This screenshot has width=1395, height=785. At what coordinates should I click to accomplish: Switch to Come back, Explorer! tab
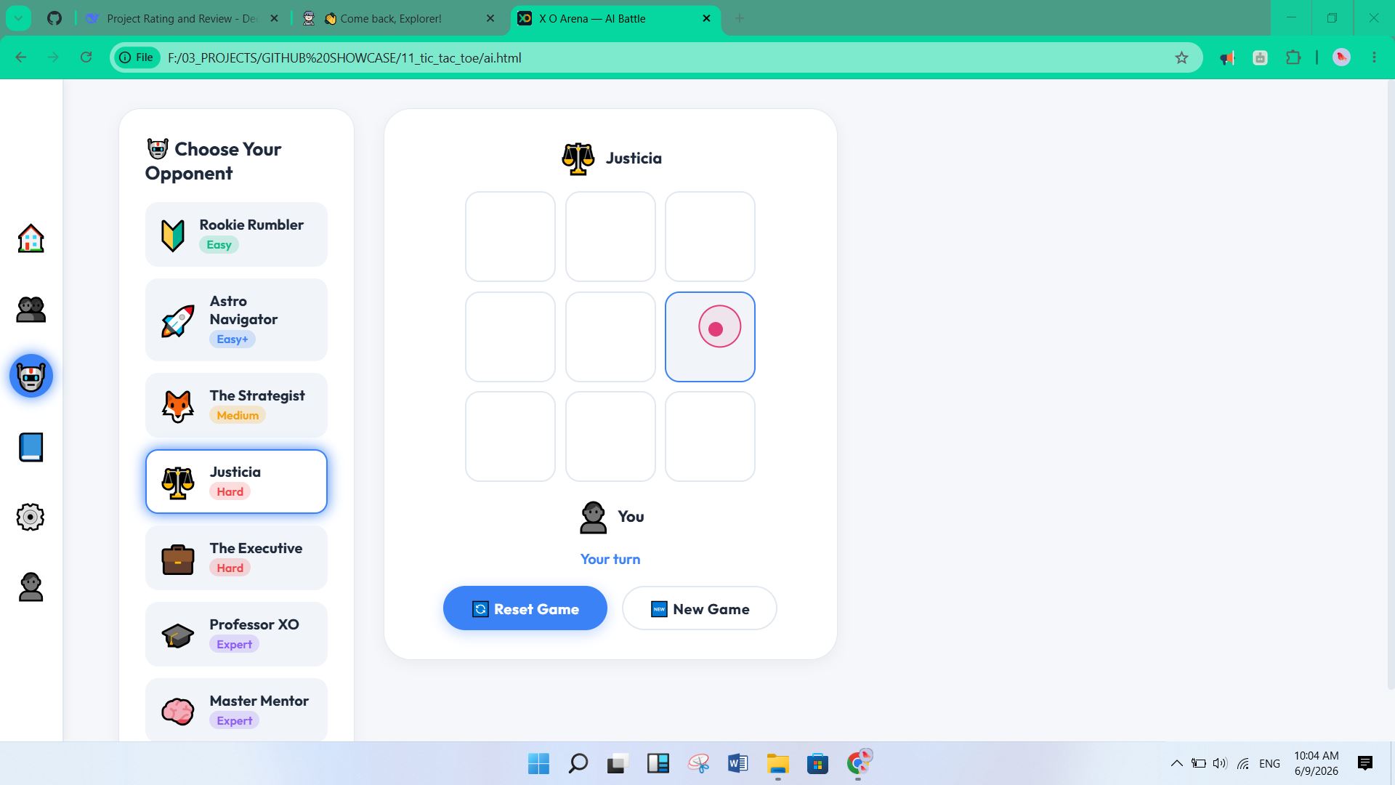400,18
